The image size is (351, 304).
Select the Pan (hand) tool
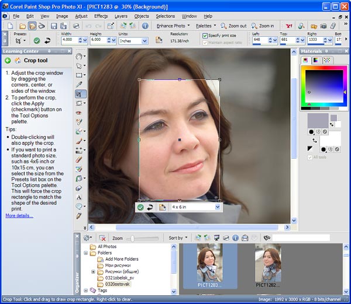(79, 57)
